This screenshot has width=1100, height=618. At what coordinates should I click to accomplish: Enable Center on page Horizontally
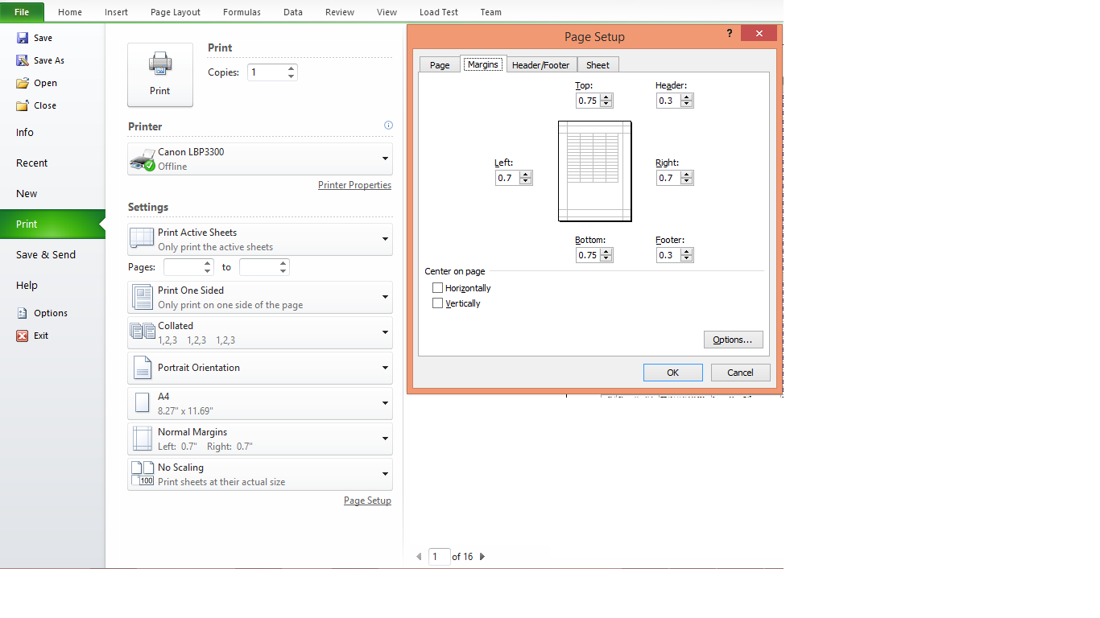(437, 287)
